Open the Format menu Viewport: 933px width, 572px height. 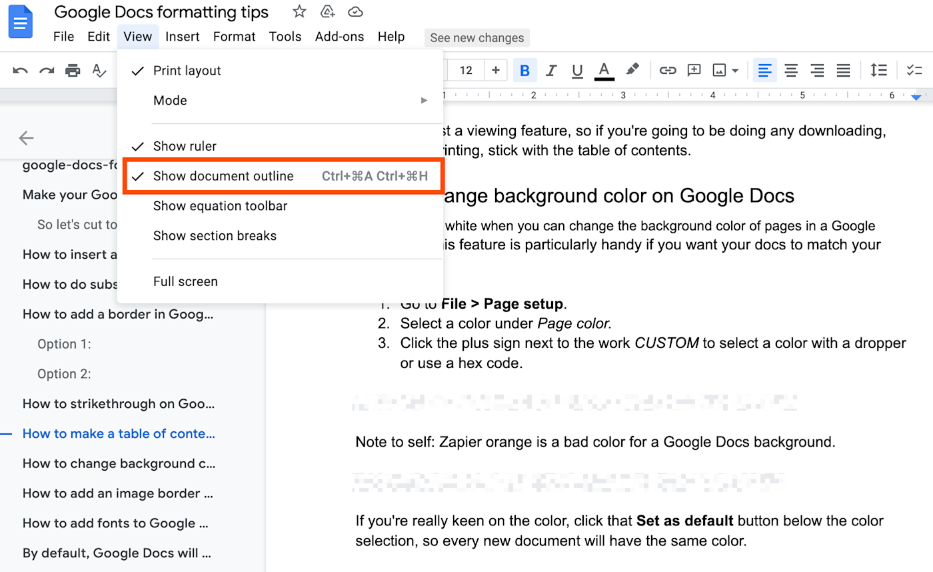[235, 37]
